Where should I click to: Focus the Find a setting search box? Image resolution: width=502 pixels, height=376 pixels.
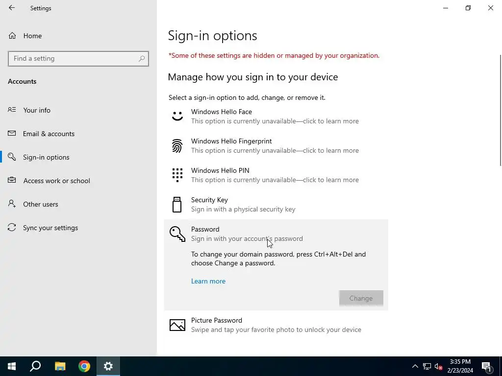coord(78,59)
